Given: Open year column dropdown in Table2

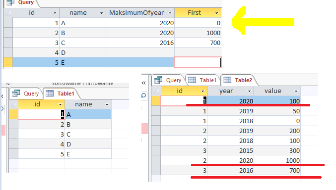Looking at the screenshot, I should click(x=249, y=91).
